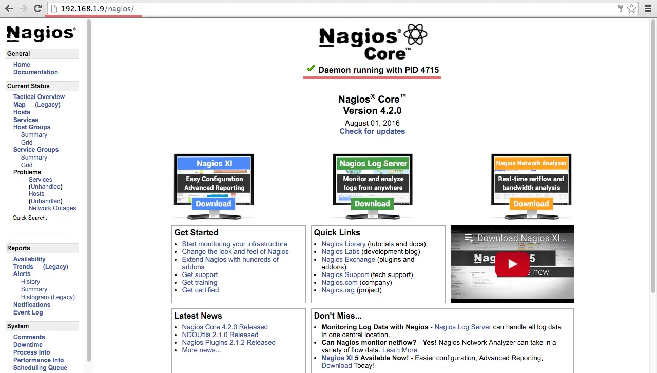Open Availability report
The image size is (657, 373).
29,259
